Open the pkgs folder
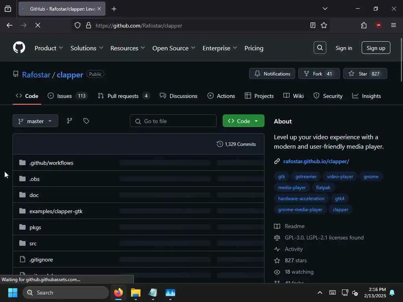Image resolution: width=403 pixels, height=302 pixels. (35, 227)
